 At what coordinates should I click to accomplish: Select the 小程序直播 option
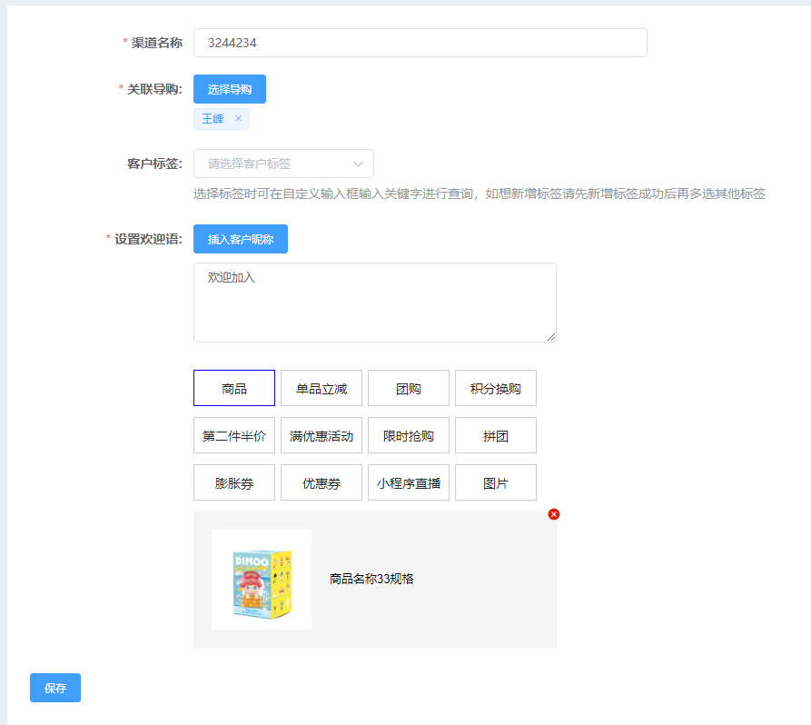(408, 482)
